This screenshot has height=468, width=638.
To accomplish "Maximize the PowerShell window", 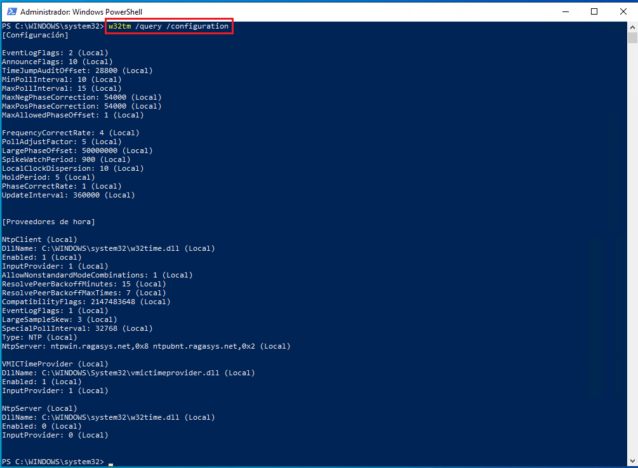I will pyautogui.click(x=594, y=11).
